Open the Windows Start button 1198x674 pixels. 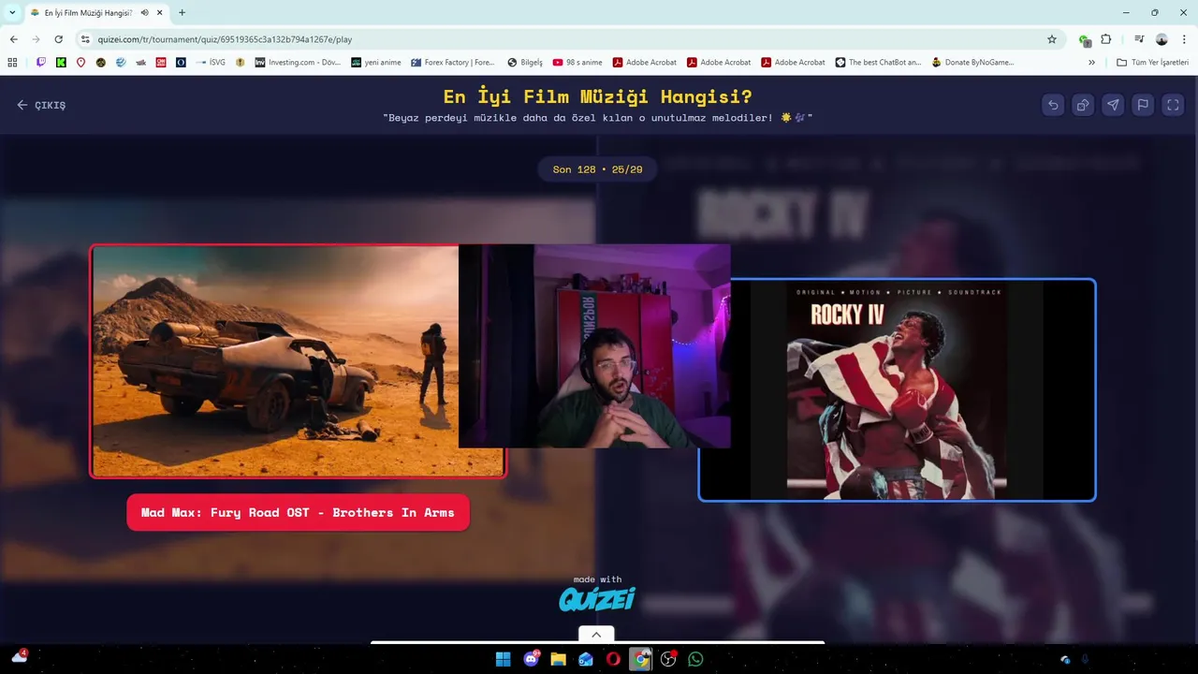[x=503, y=659]
